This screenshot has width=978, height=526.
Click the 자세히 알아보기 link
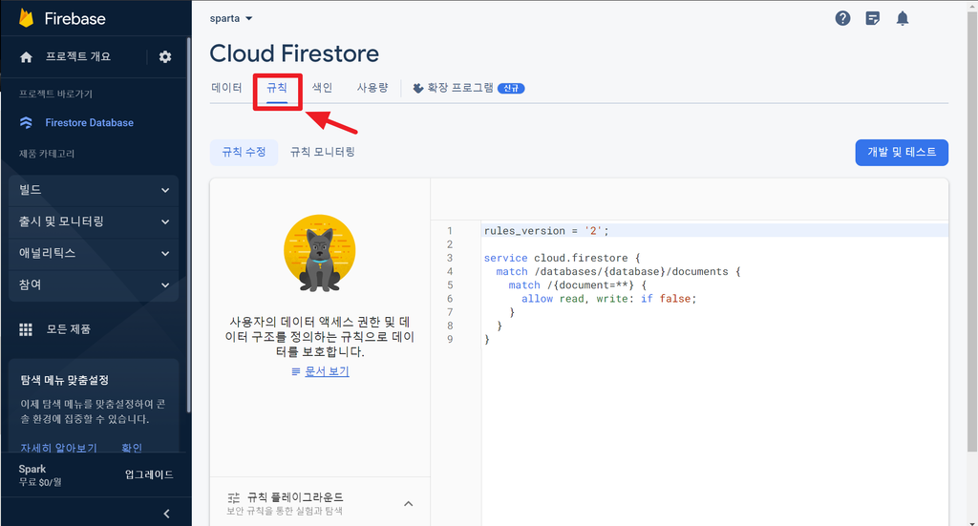click(58, 448)
